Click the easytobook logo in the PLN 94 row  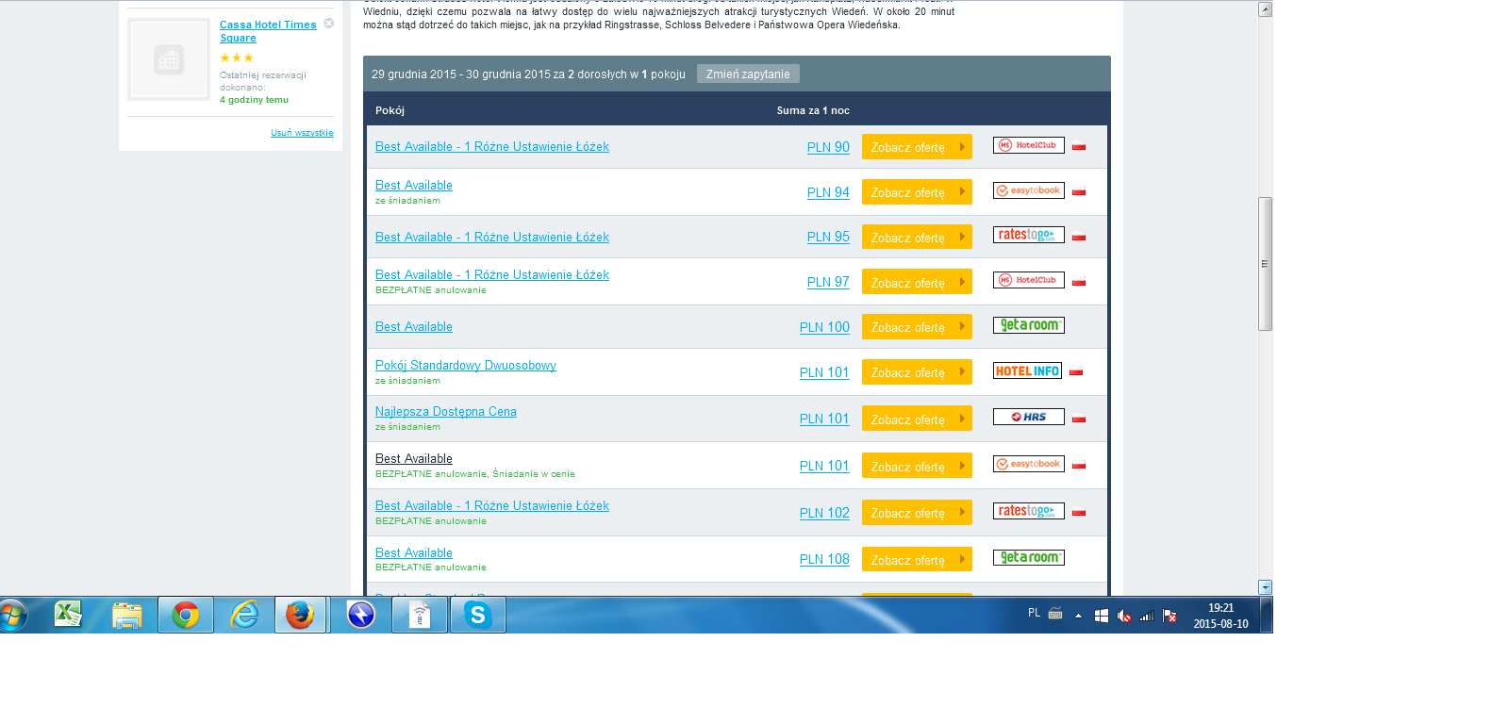pos(1029,190)
